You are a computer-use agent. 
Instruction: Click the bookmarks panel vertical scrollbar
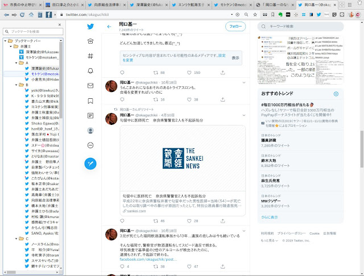[61, 80]
